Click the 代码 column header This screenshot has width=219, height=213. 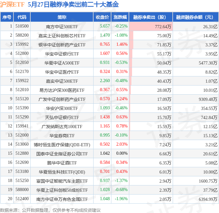[x=22, y=17]
